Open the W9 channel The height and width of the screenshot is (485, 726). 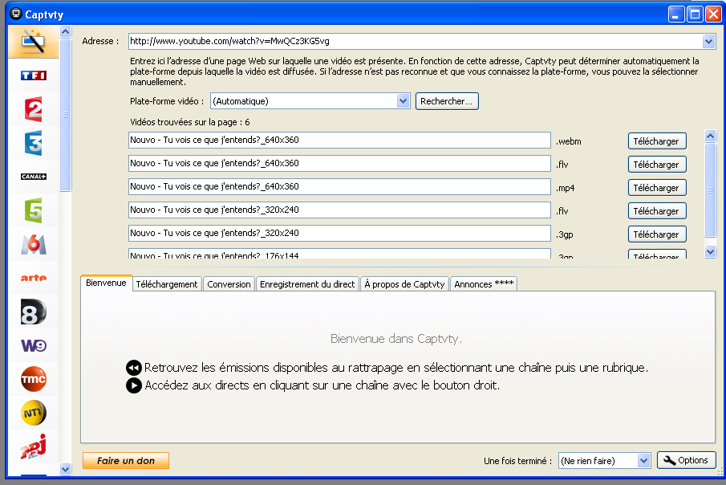point(34,345)
